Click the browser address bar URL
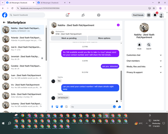The width and height of the screenshot is (168, 134). [40, 8]
